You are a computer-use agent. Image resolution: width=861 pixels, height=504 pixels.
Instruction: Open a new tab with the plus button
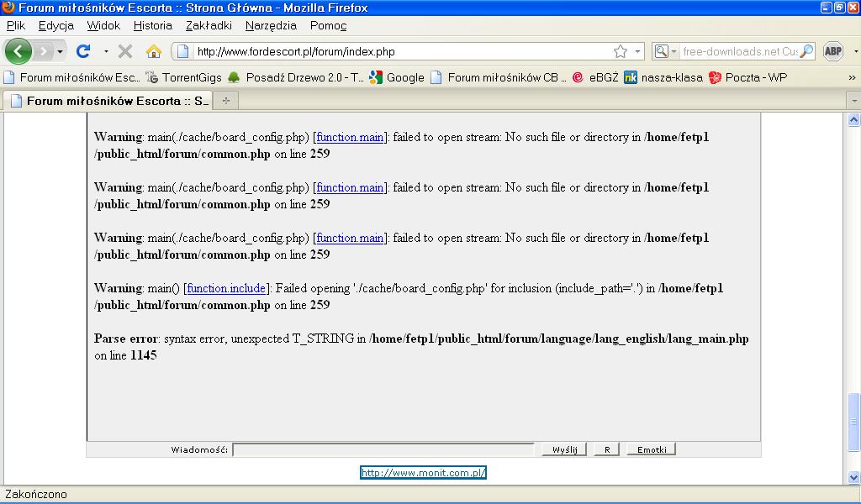point(225,101)
